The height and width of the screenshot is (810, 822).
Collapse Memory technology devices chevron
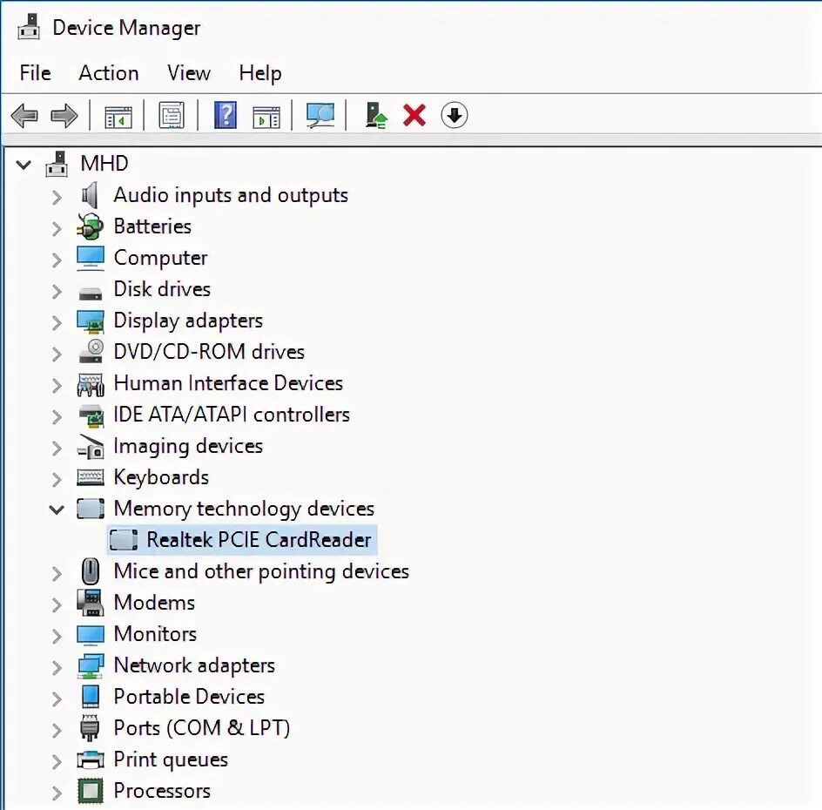pos(57,510)
